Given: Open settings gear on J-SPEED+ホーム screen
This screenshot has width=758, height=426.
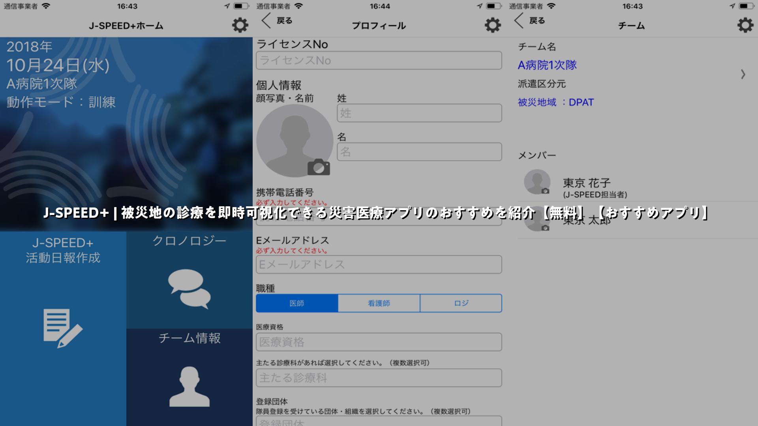Looking at the screenshot, I should 240,25.
